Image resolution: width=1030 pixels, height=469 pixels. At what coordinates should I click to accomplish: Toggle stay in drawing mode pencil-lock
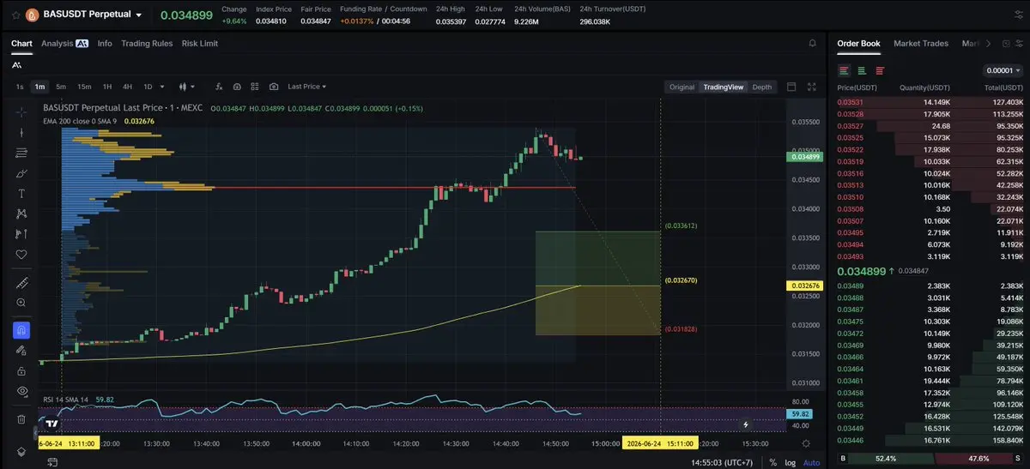point(21,351)
